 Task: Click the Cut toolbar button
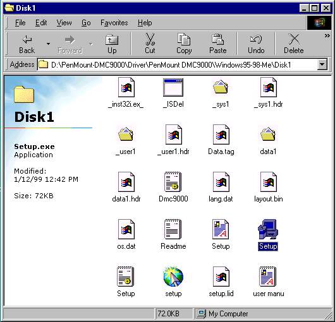pos(150,44)
